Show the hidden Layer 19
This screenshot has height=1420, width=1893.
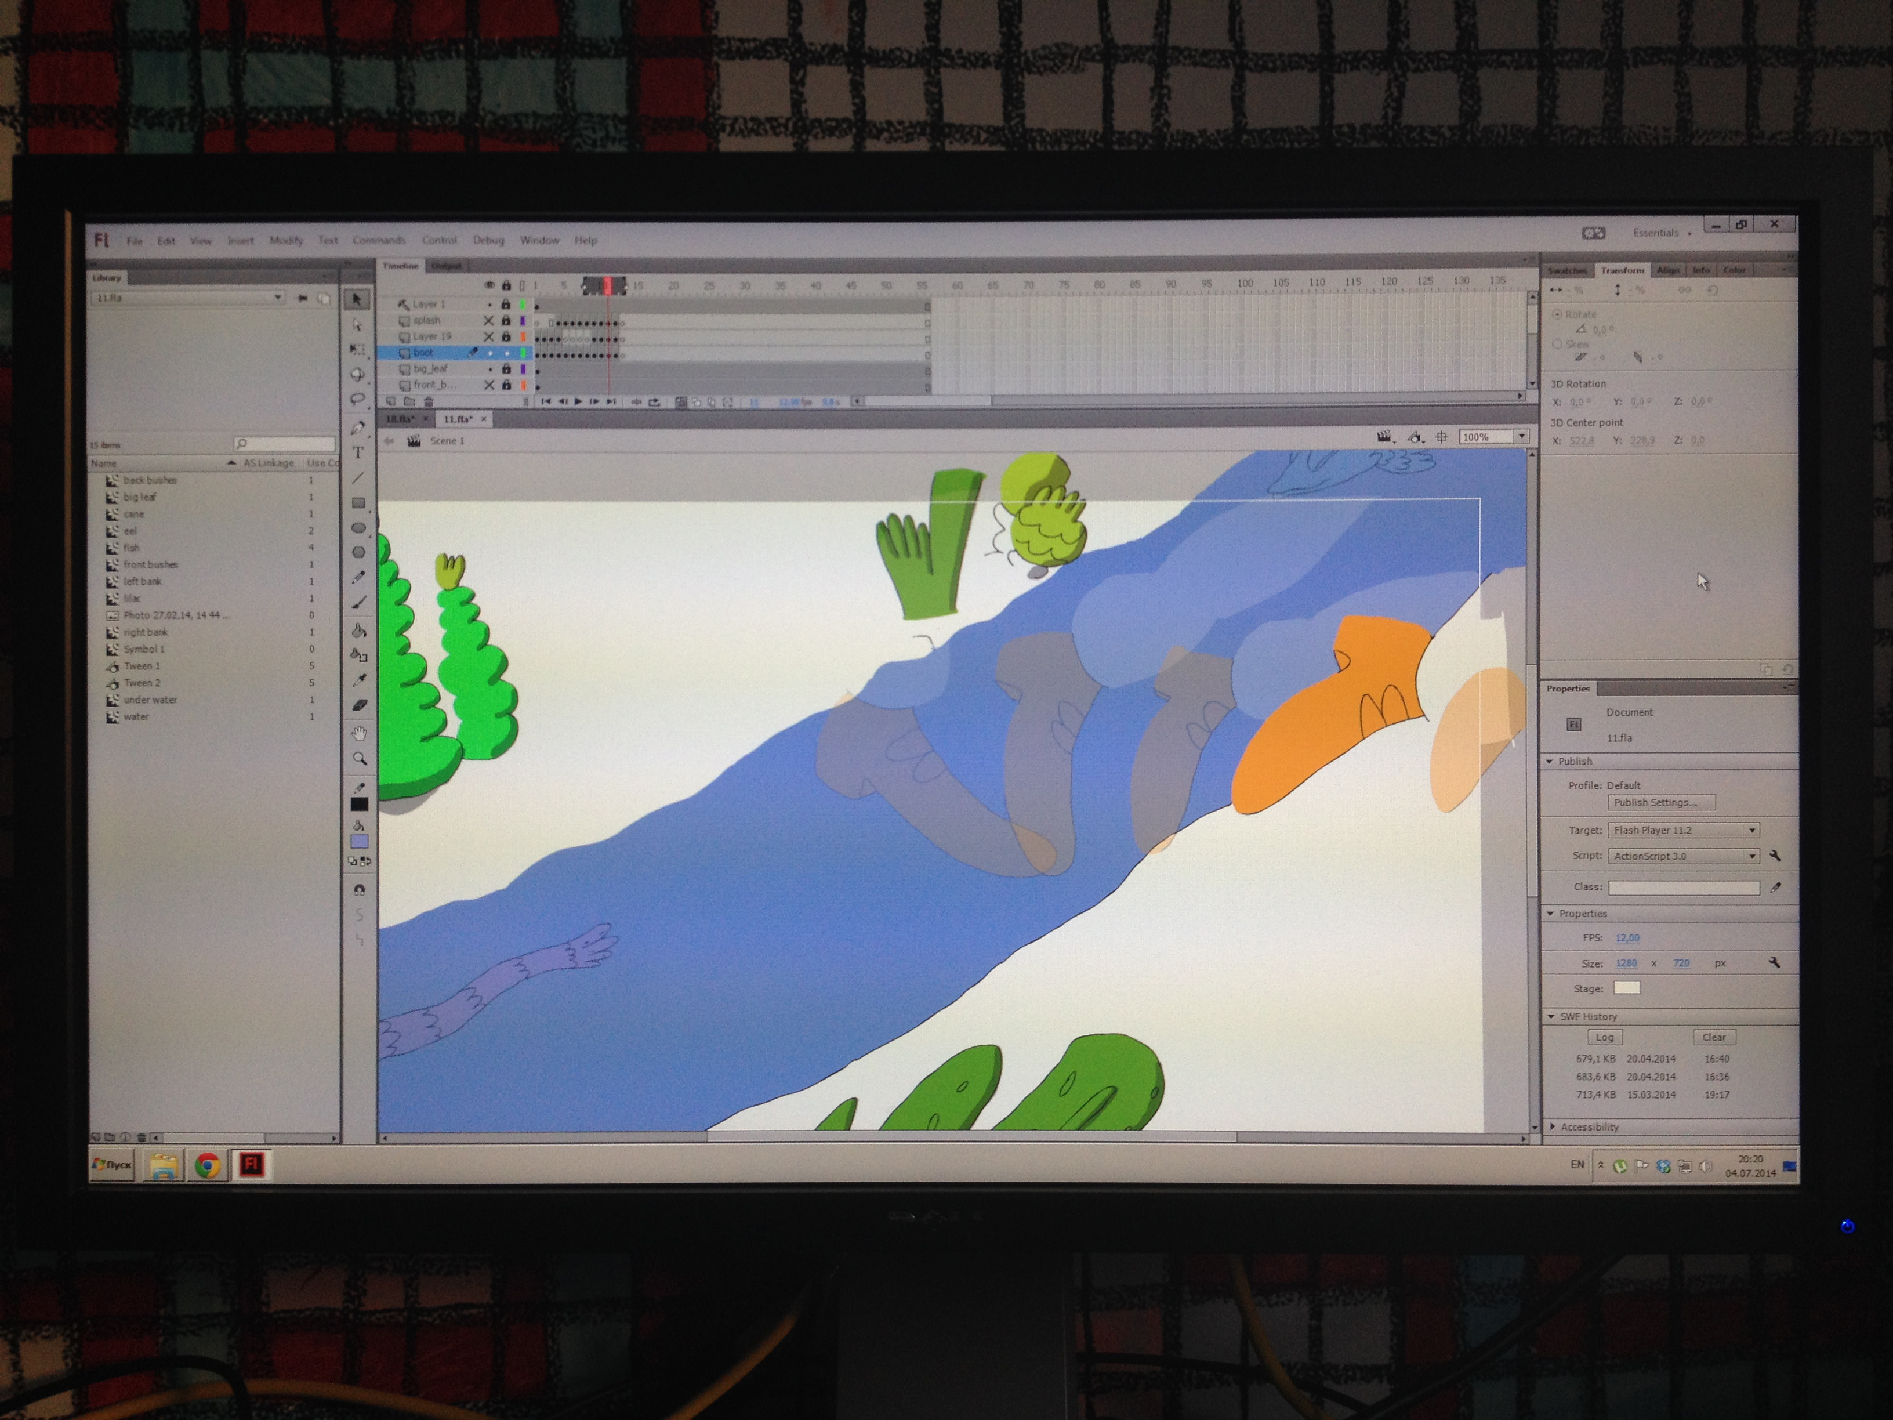489,336
